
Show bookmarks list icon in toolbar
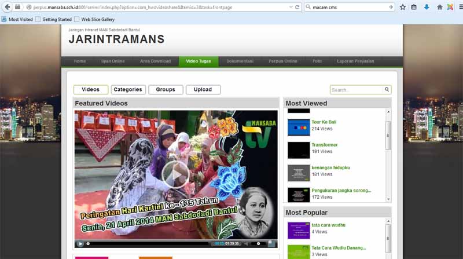tap(414, 7)
